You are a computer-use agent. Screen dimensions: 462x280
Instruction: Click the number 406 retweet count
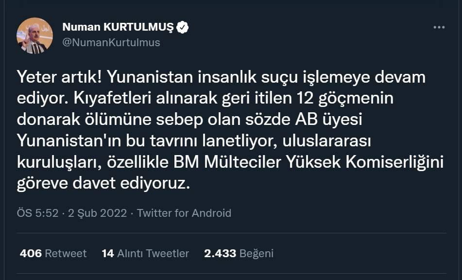coord(31,253)
